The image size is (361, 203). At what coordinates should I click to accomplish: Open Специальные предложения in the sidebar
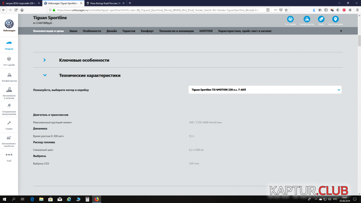point(9,106)
